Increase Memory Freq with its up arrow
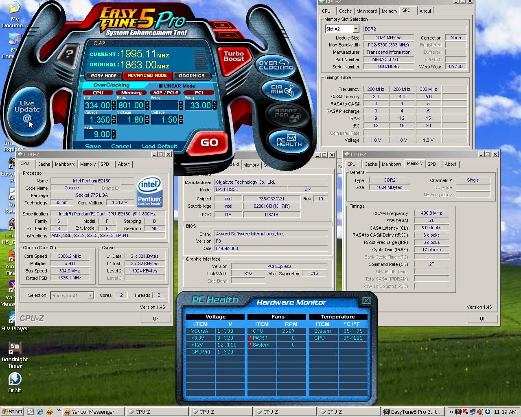The width and height of the screenshot is (521, 417). (x=147, y=103)
